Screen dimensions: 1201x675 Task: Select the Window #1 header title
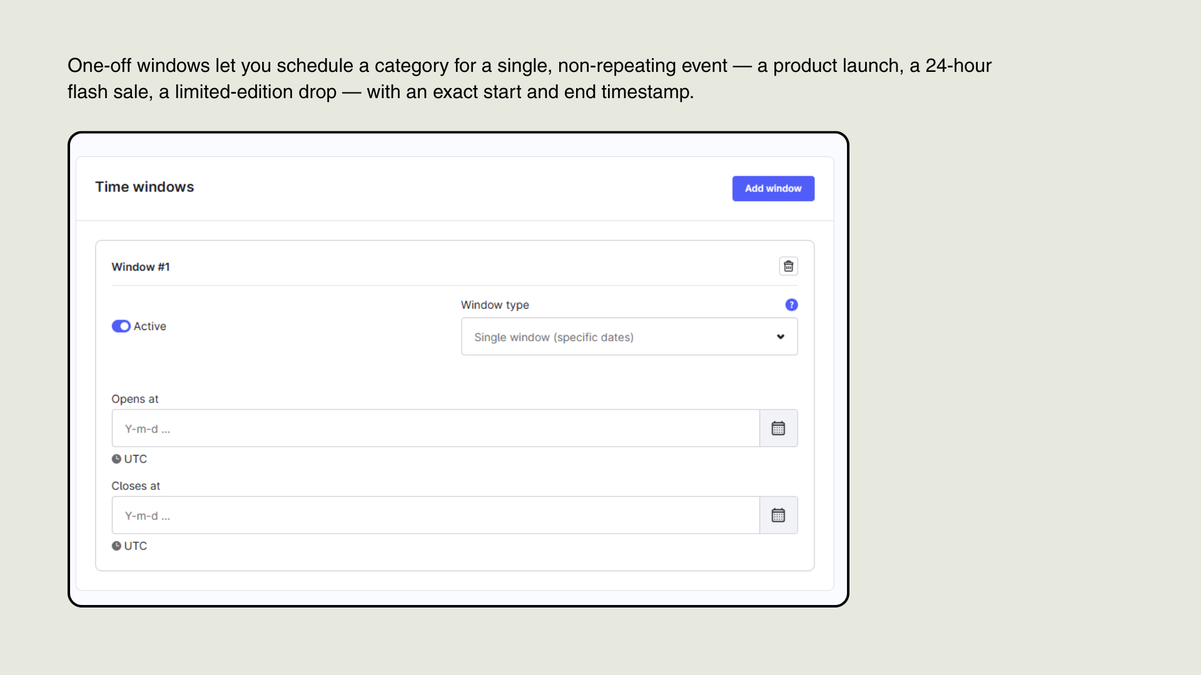tap(141, 267)
